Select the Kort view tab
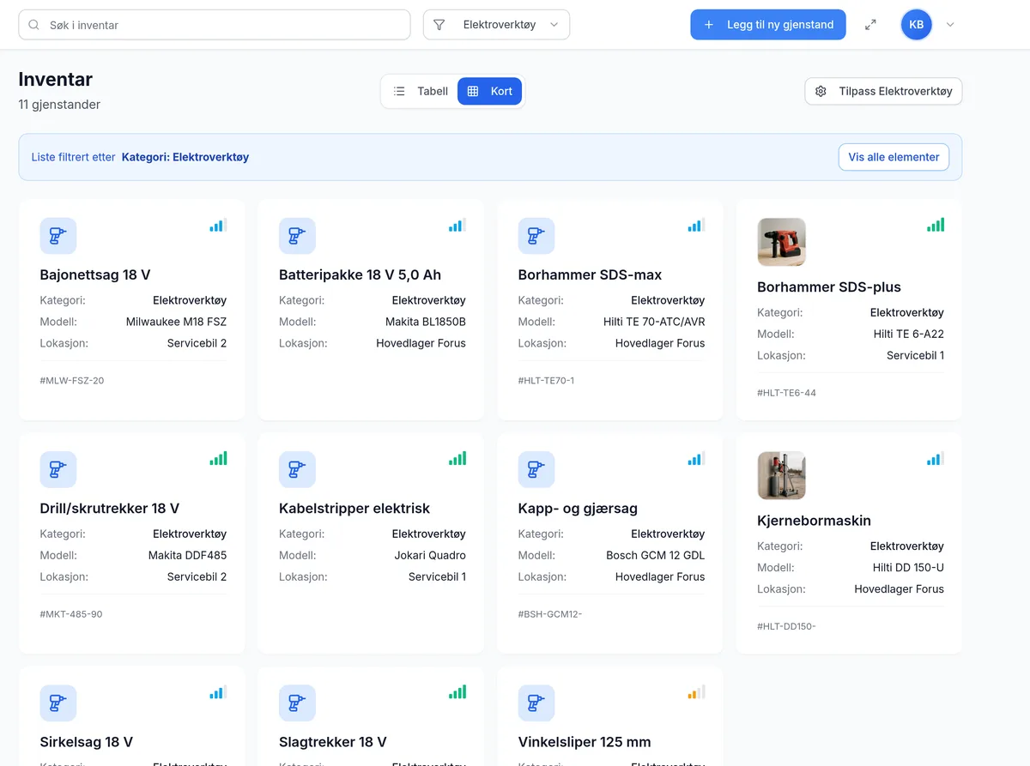This screenshot has height=766, width=1030. (x=489, y=91)
